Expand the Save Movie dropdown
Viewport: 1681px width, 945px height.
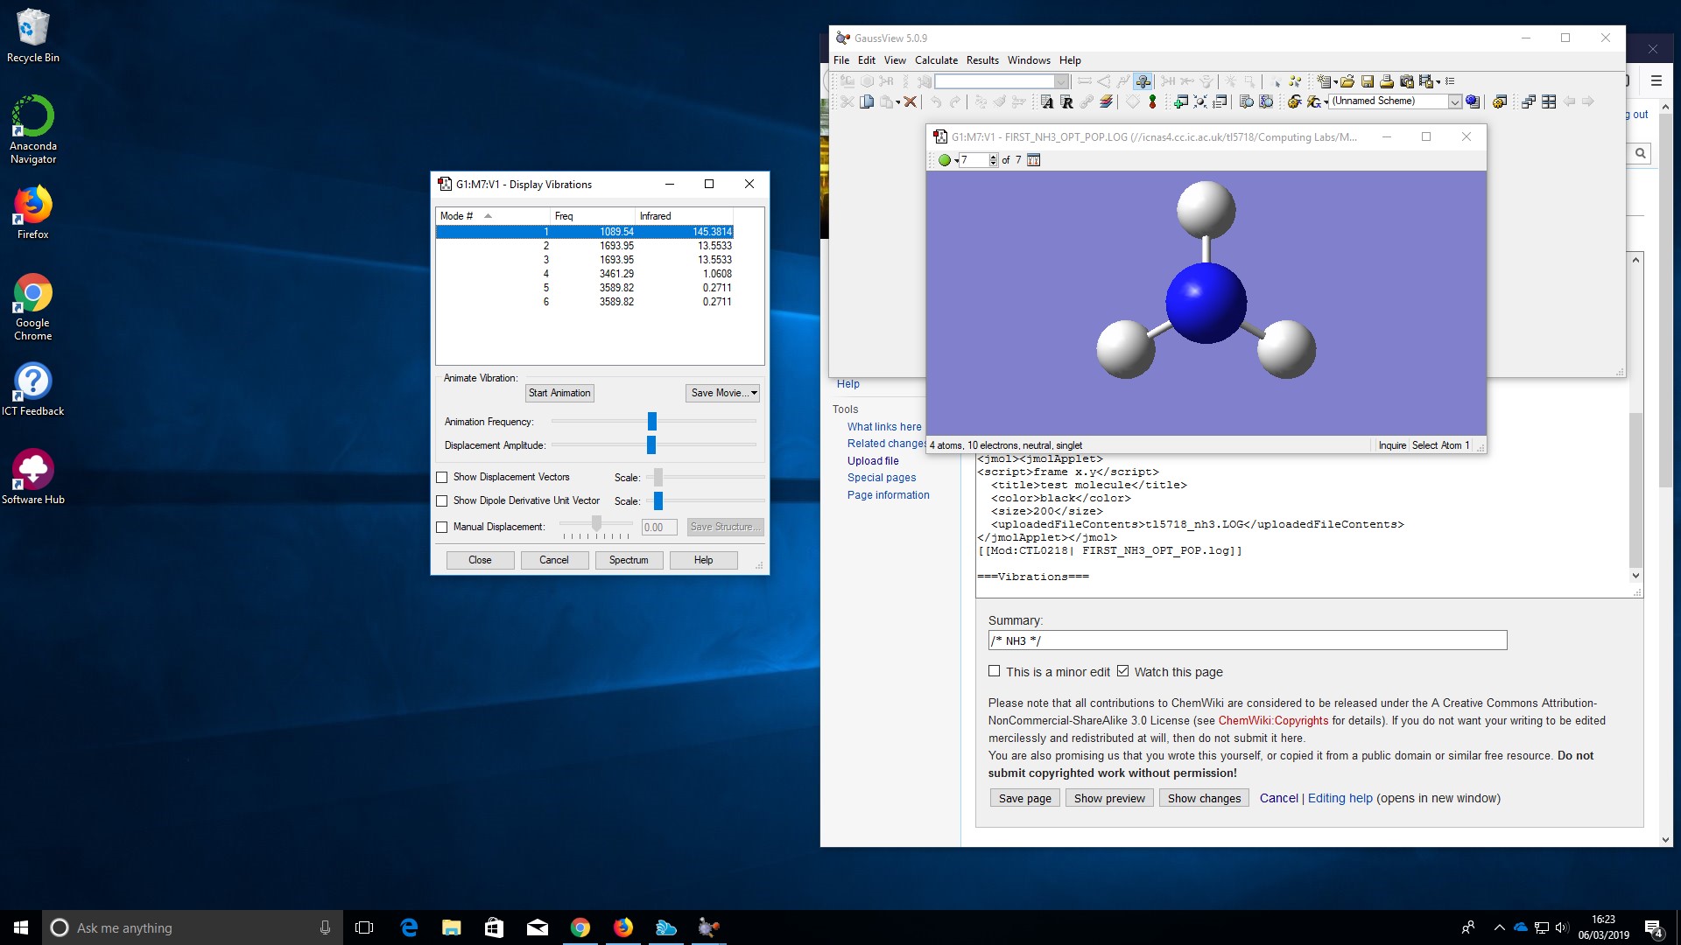754,394
